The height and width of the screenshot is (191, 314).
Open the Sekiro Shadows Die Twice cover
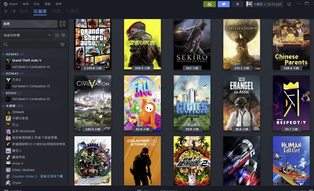pos(192,44)
